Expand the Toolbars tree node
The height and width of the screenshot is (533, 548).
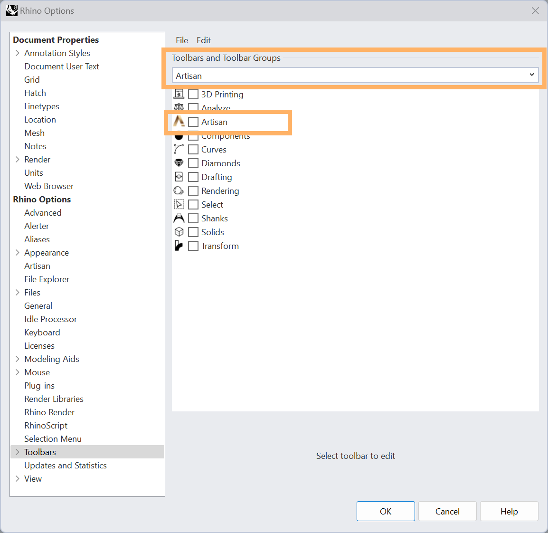pos(18,452)
